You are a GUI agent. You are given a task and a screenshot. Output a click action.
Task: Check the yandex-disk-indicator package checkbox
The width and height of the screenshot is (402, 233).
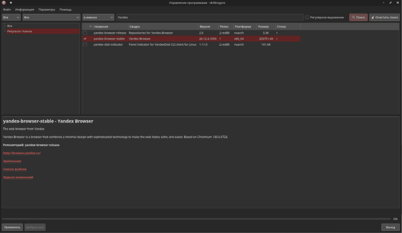85,45
